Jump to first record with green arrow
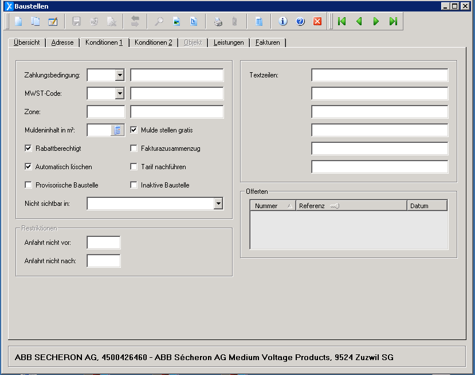 342,22
